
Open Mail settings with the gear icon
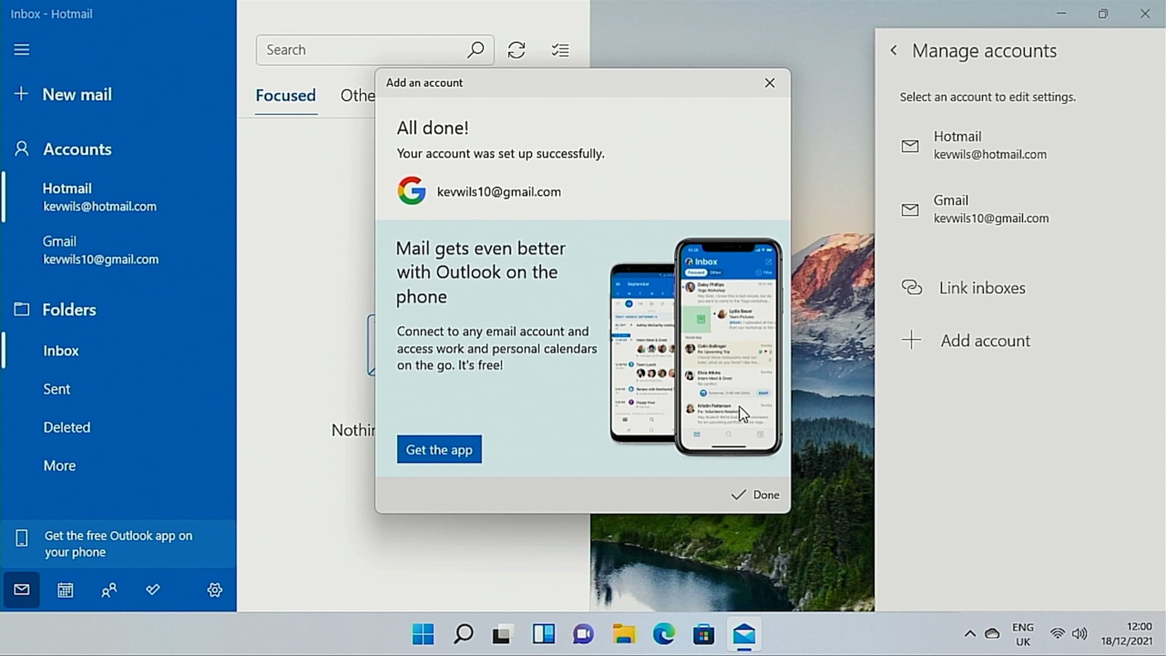214,590
